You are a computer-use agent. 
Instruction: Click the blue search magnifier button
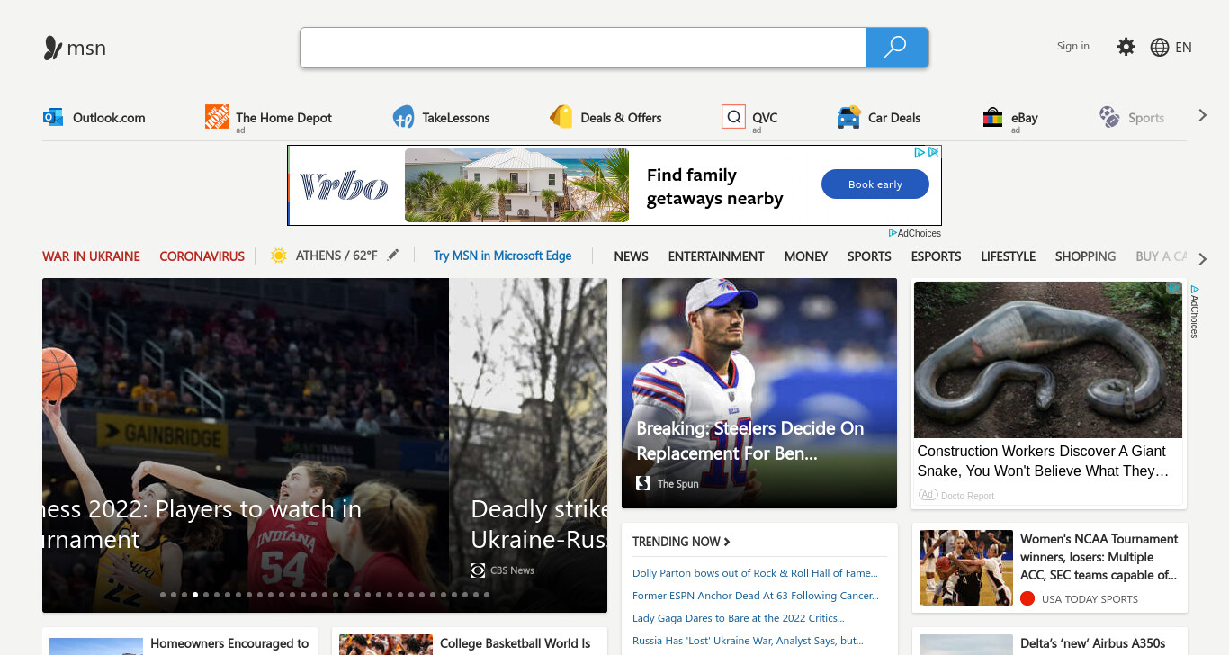point(896,48)
